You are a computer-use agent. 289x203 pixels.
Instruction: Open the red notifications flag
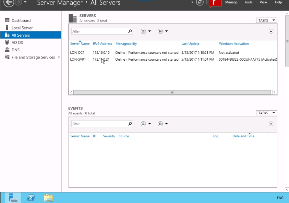pyautogui.click(x=215, y=3)
